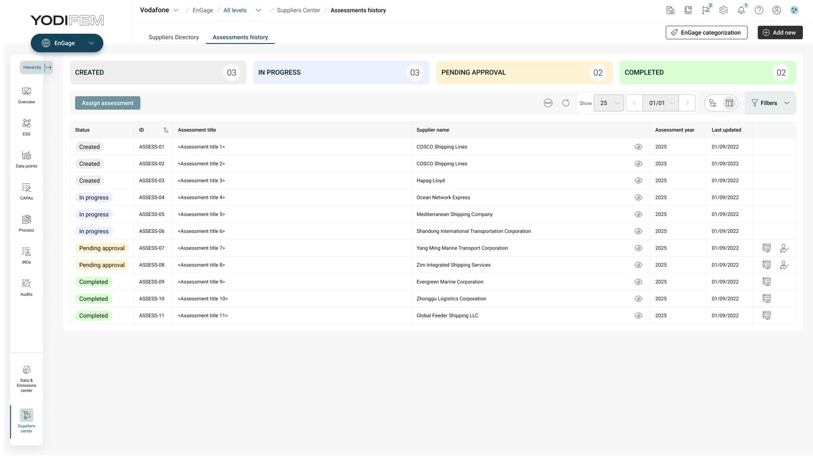Select Suppliers center in the sidebar
The image size is (813, 459).
coord(26,421)
